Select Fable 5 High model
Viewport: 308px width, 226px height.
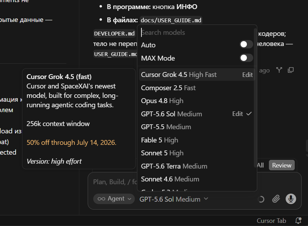(197, 140)
